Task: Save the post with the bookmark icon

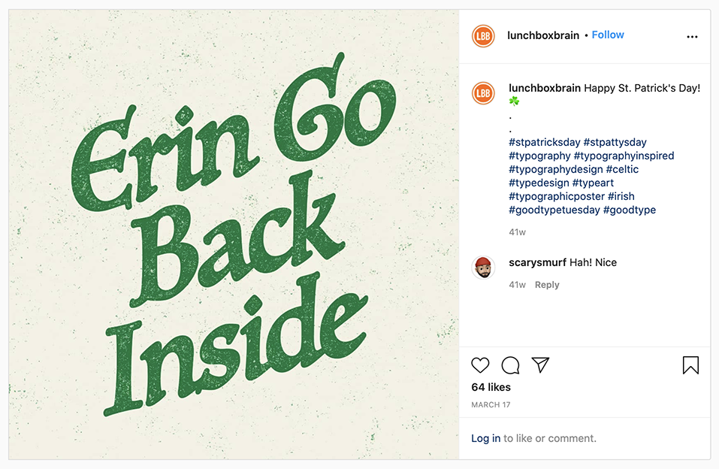Action: coord(690,365)
